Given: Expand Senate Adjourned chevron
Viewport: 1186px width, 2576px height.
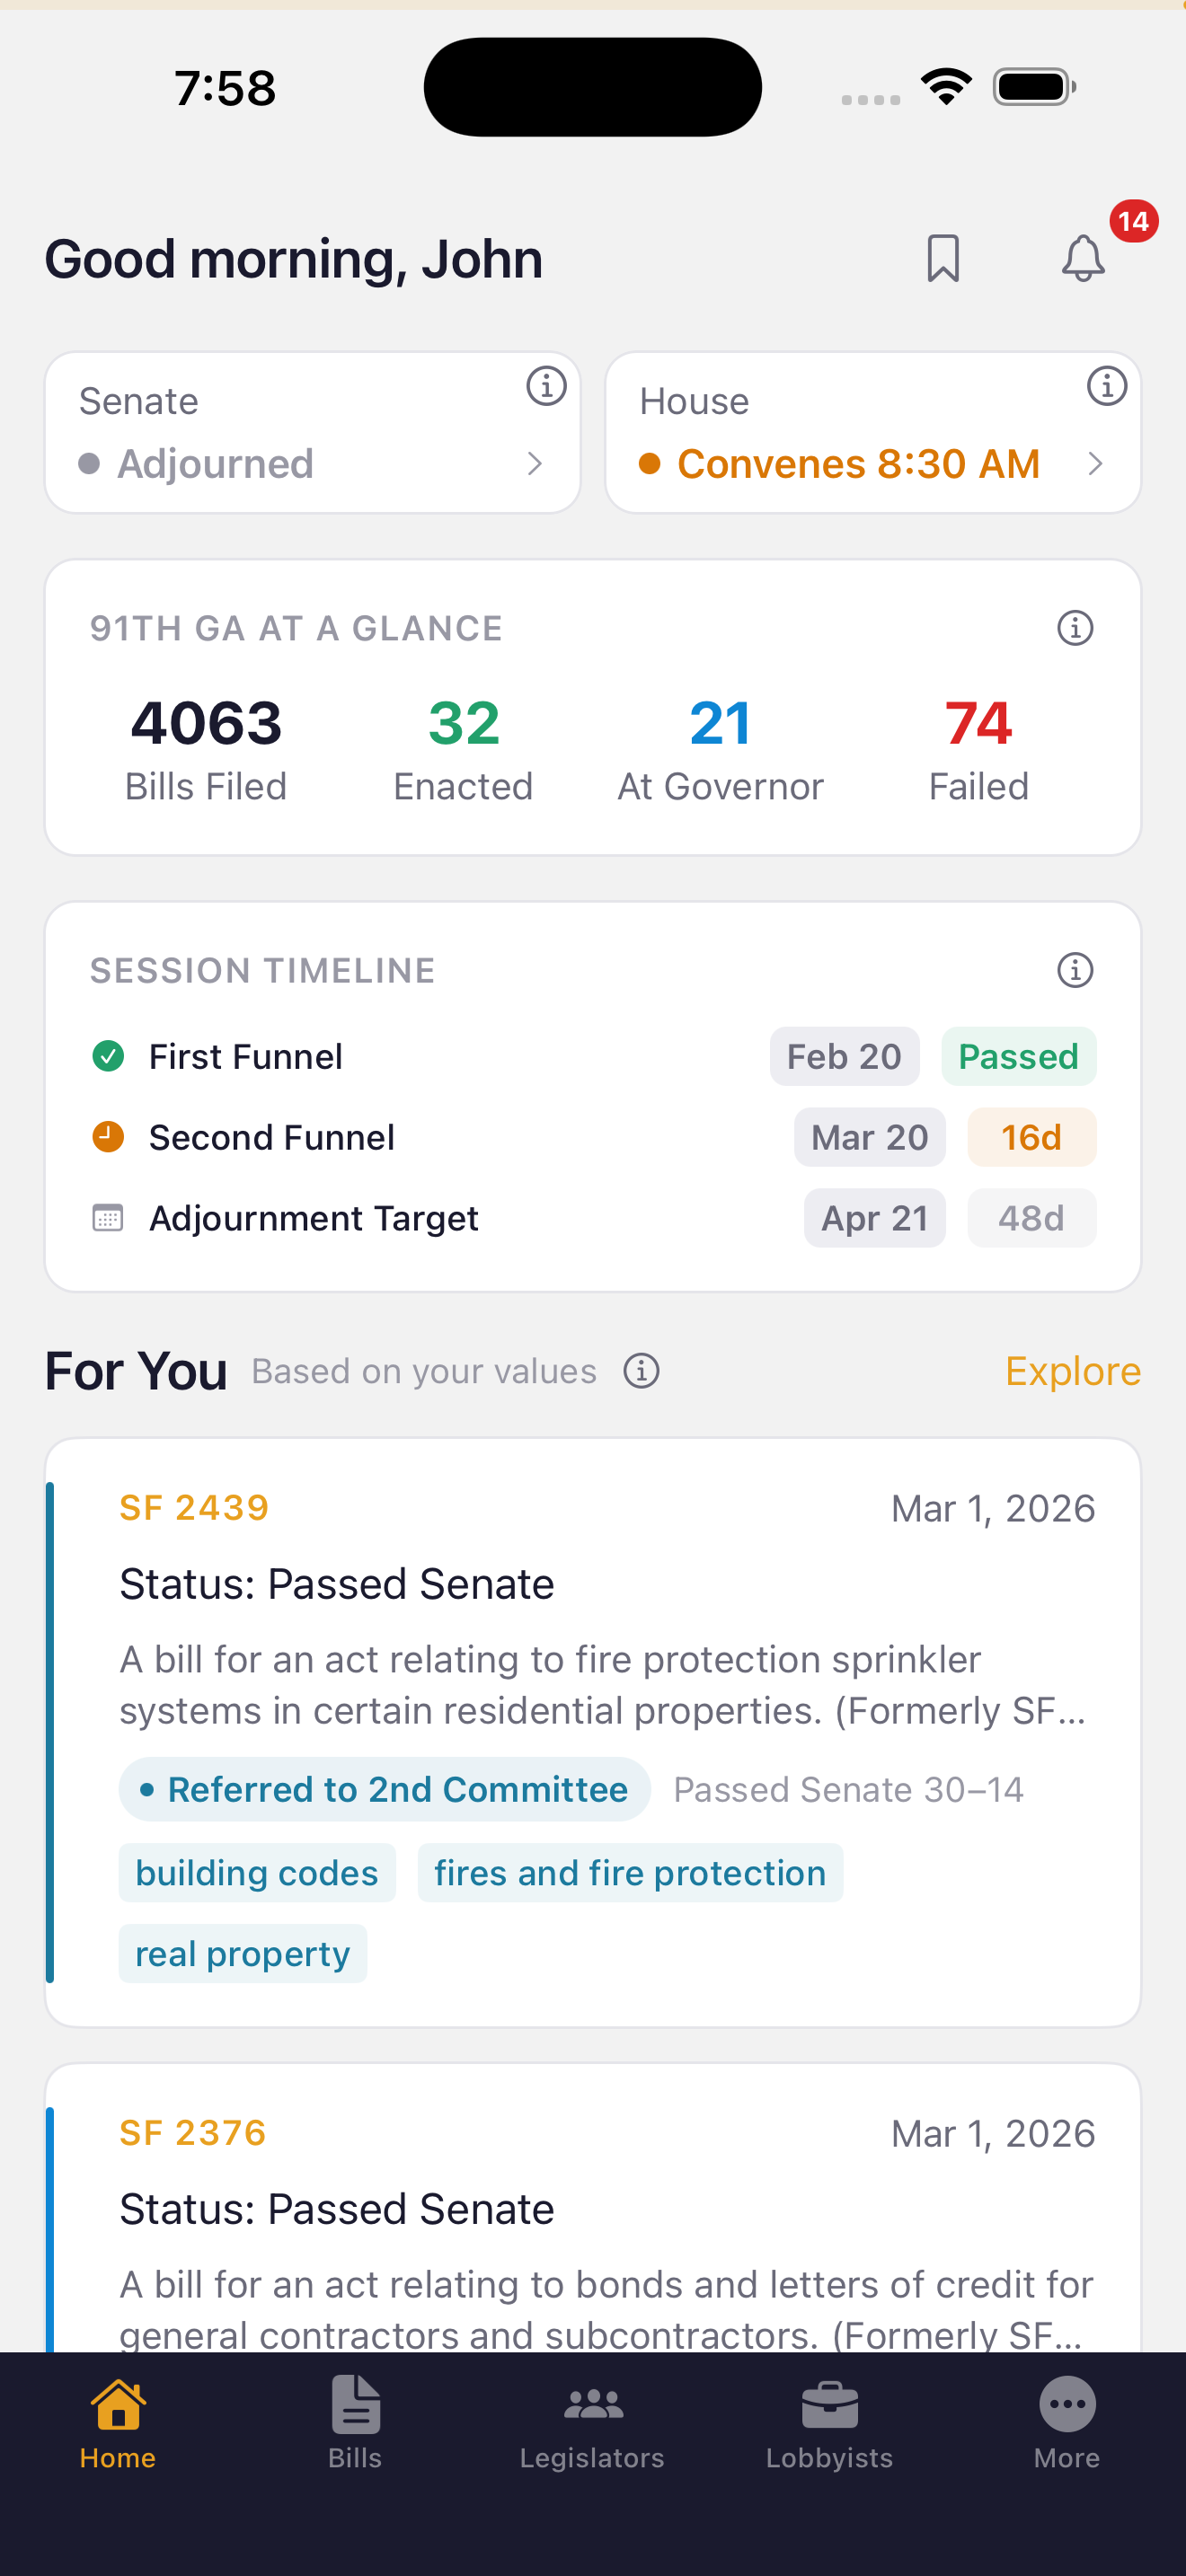Looking at the screenshot, I should (x=535, y=464).
